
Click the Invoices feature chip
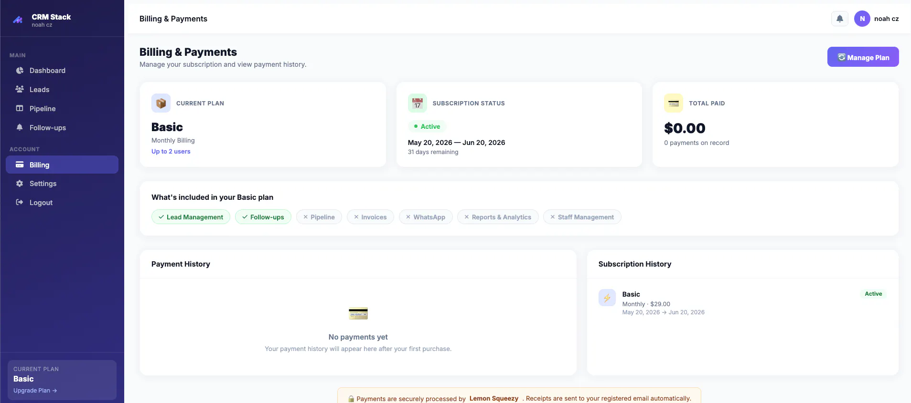point(370,217)
